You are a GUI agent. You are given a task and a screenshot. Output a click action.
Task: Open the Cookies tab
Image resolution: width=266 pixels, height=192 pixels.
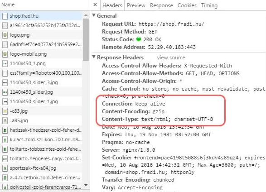pyautogui.click(x=187, y=5)
